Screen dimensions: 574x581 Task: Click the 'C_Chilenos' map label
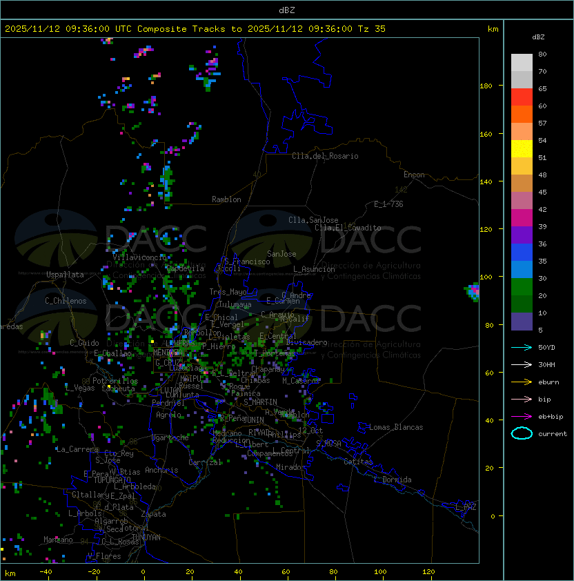click(66, 301)
